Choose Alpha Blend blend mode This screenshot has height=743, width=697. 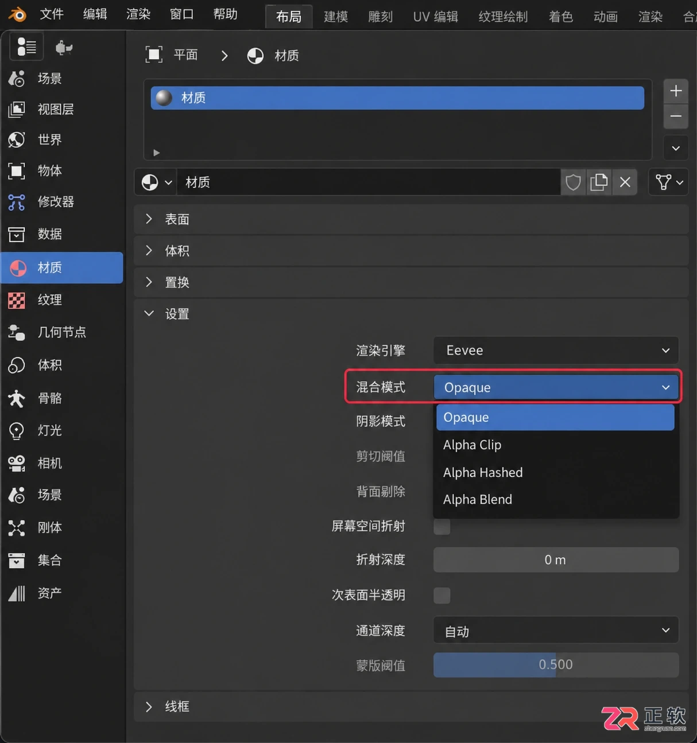(x=555, y=499)
